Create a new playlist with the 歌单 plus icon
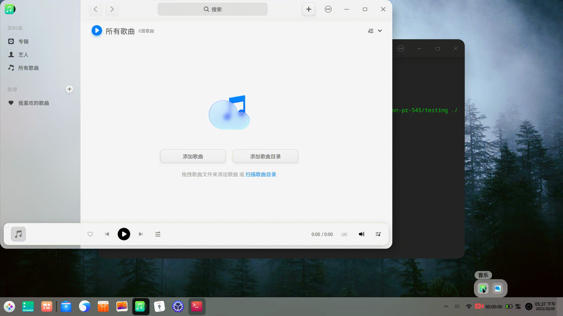 coord(69,89)
